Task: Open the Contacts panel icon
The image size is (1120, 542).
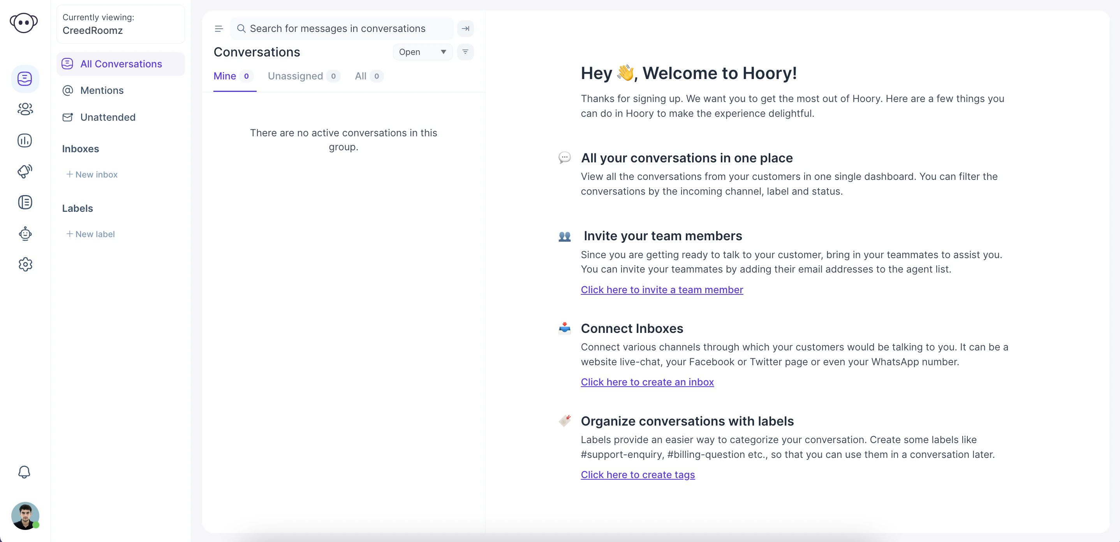Action: (x=25, y=109)
